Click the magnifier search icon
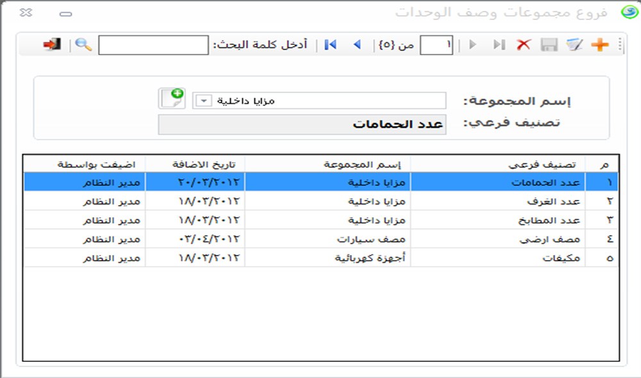 point(83,45)
